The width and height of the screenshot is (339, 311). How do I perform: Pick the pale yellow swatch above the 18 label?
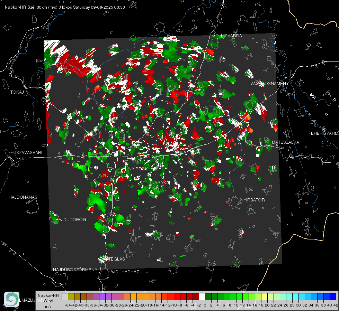pos(264,296)
